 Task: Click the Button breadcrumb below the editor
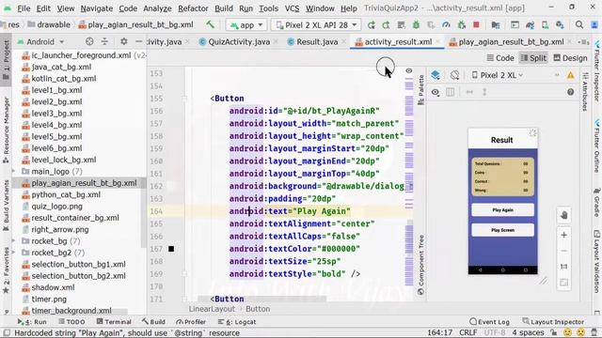[258, 309]
